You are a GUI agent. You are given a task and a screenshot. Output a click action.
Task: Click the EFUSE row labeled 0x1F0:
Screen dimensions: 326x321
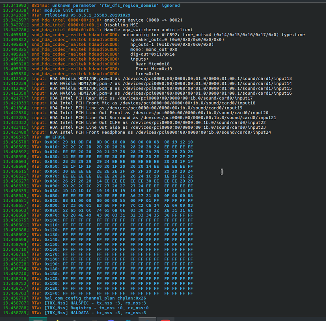tap(98, 293)
